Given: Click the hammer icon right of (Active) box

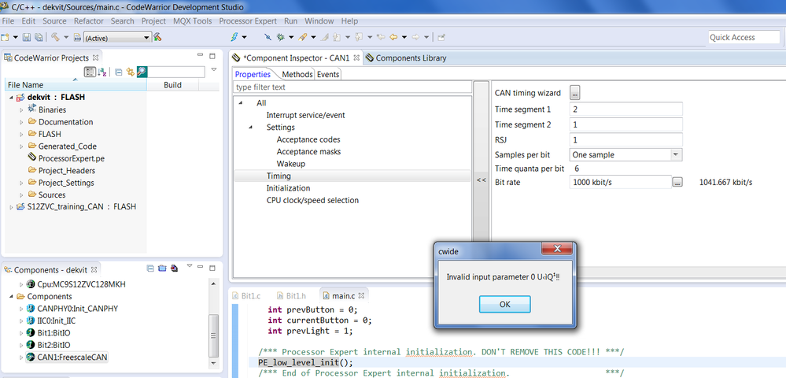Looking at the screenshot, I should [x=157, y=37].
